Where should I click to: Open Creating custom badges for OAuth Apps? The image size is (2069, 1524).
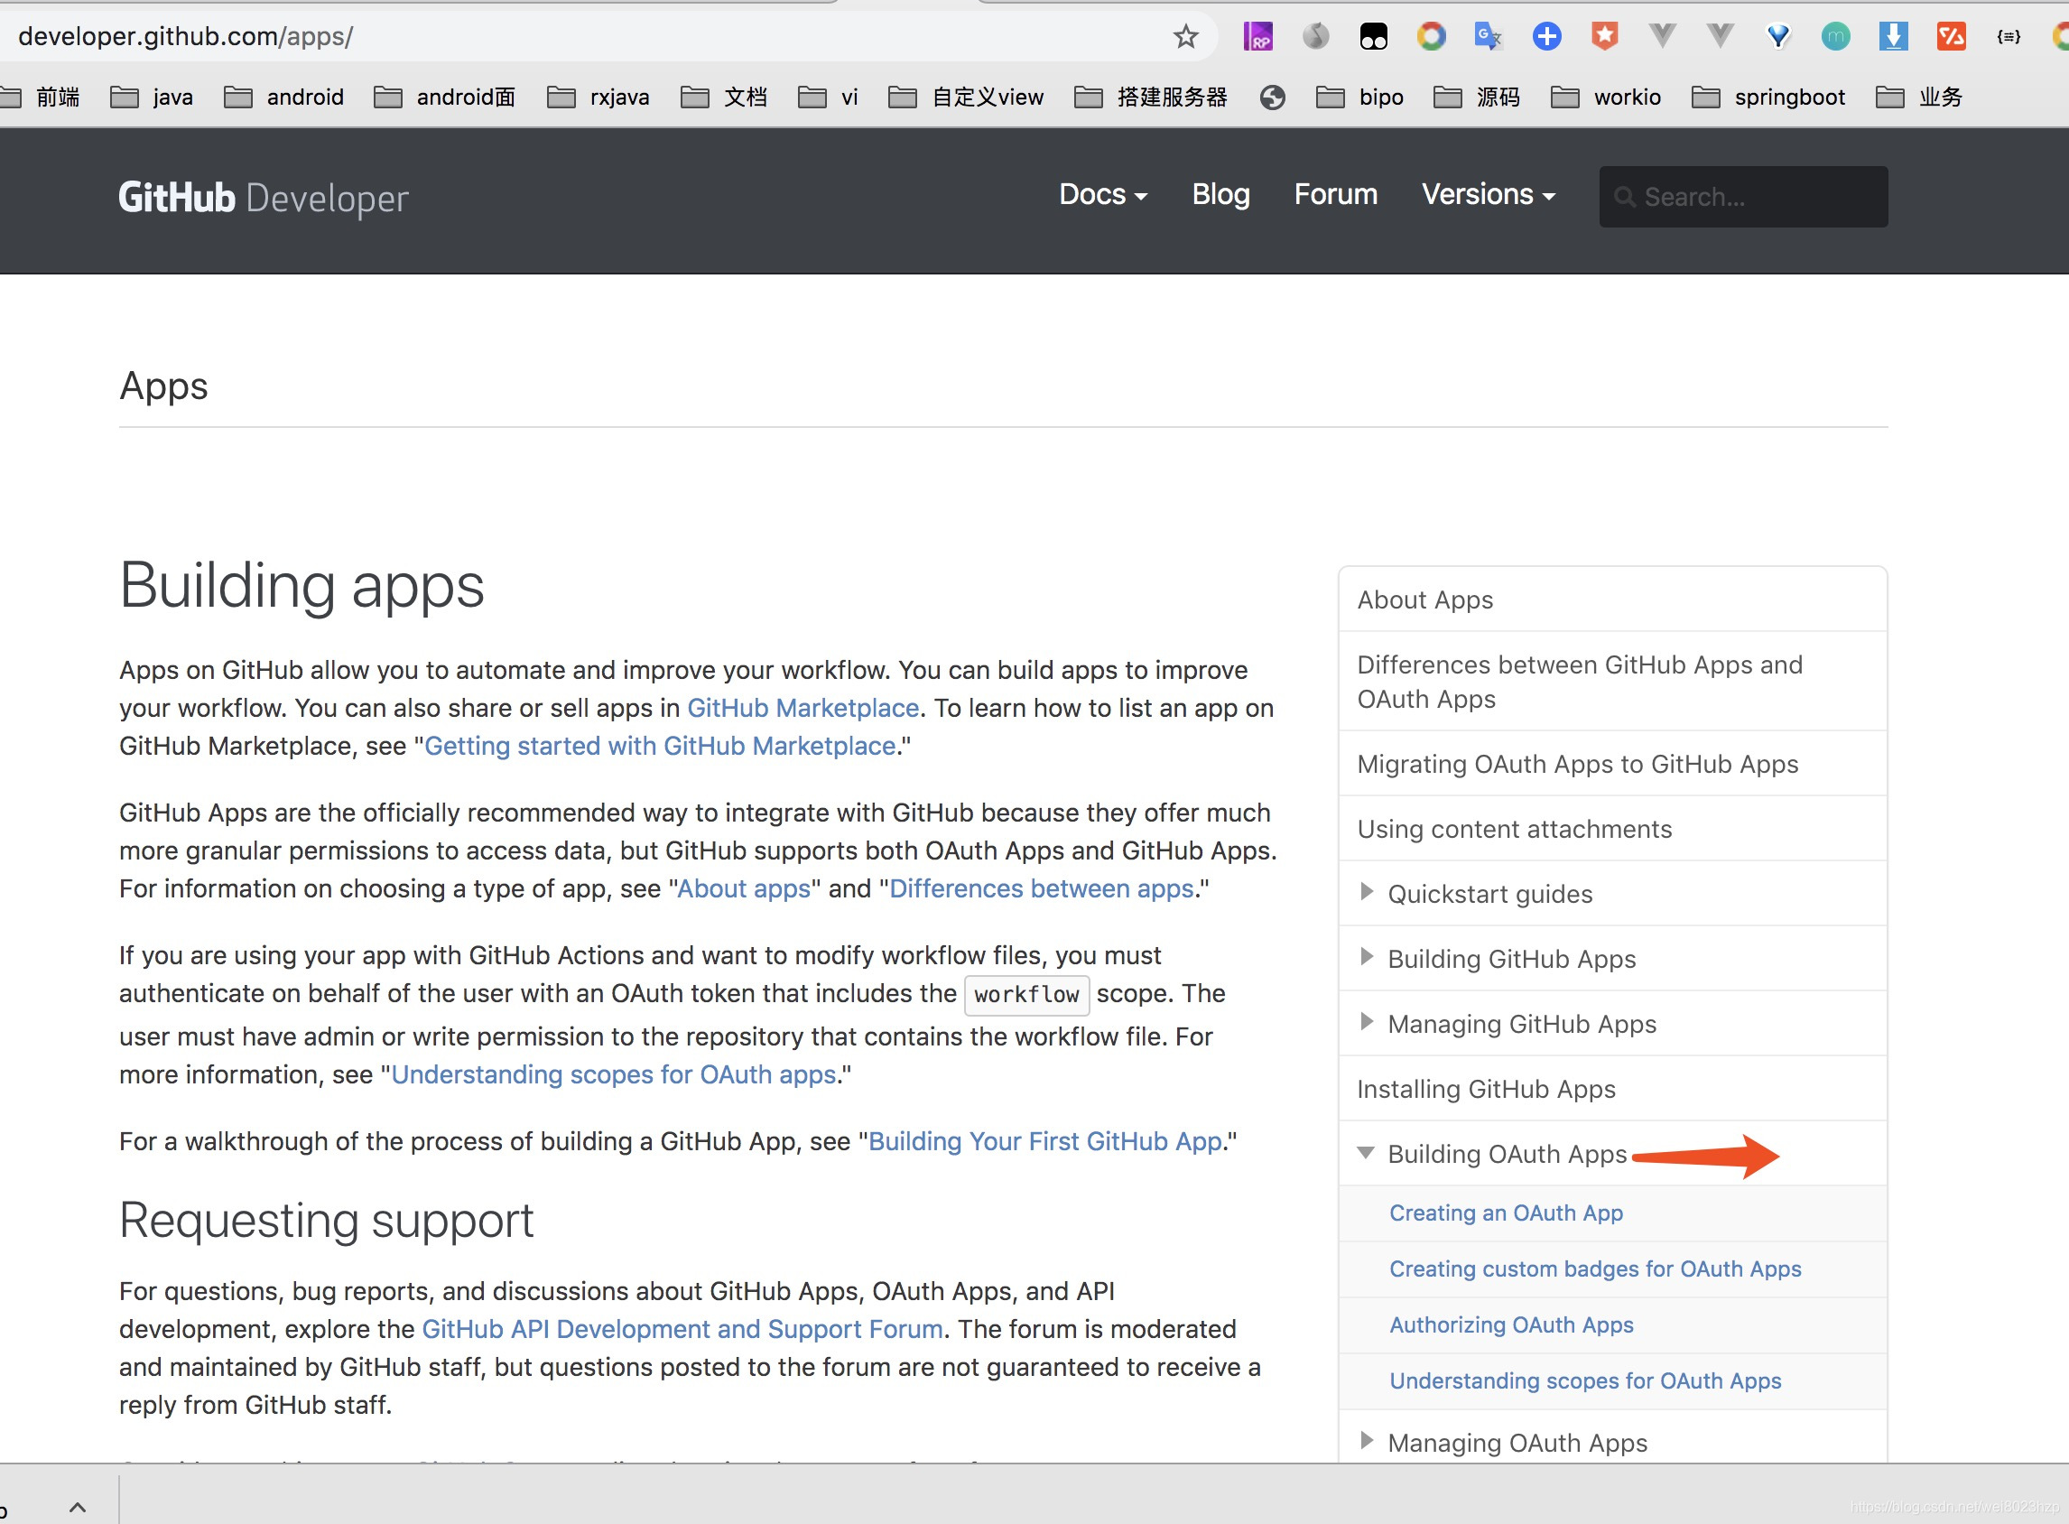pyautogui.click(x=1595, y=1268)
